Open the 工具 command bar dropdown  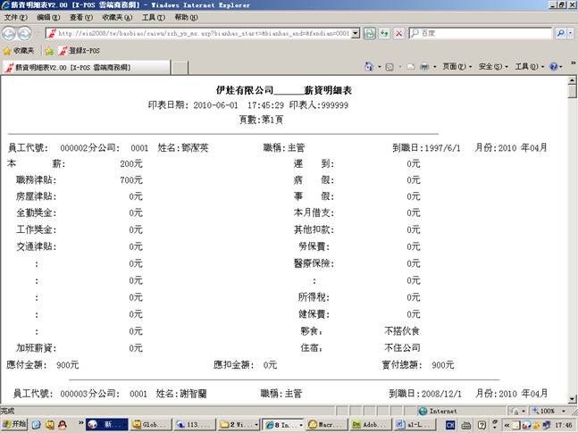point(527,67)
